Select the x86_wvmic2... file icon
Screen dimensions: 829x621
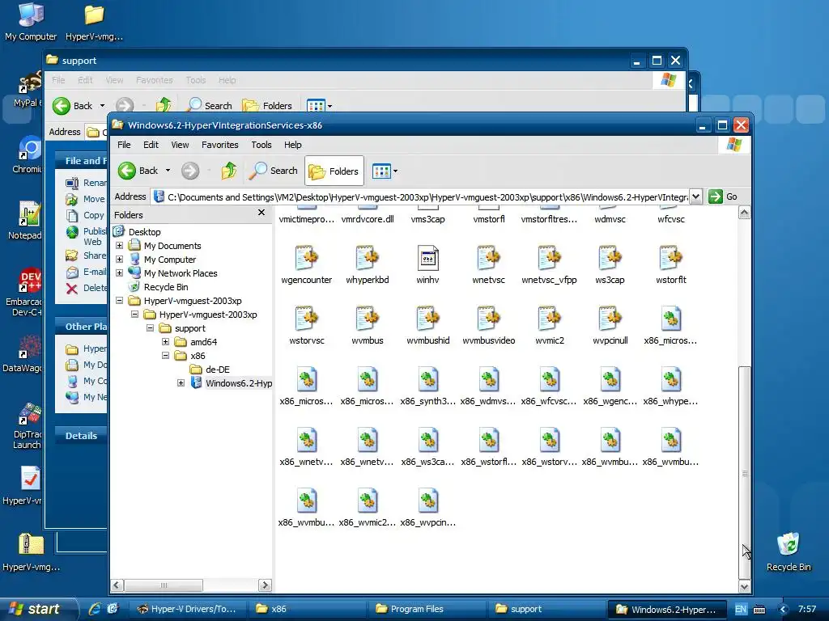pos(368,501)
